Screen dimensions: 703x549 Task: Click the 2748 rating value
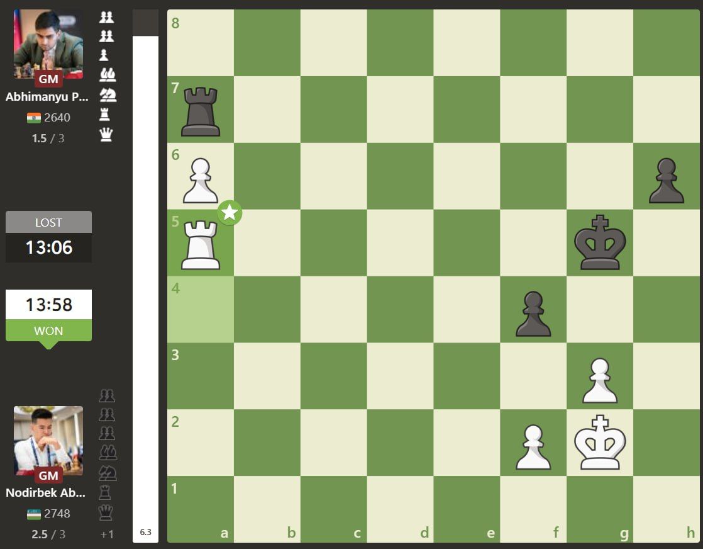click(x=57, y=514)
